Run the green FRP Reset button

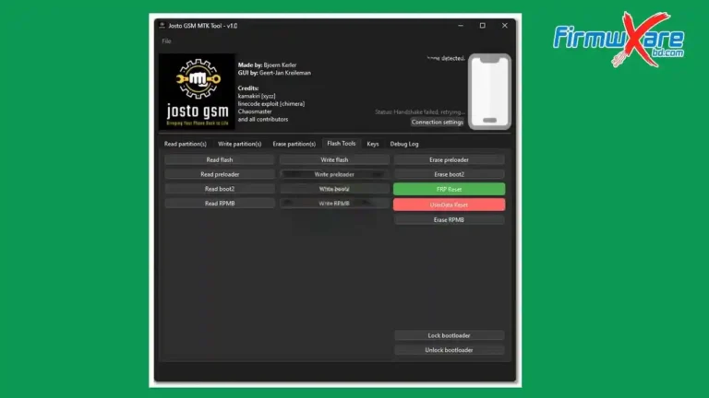[x=449, y=189]
